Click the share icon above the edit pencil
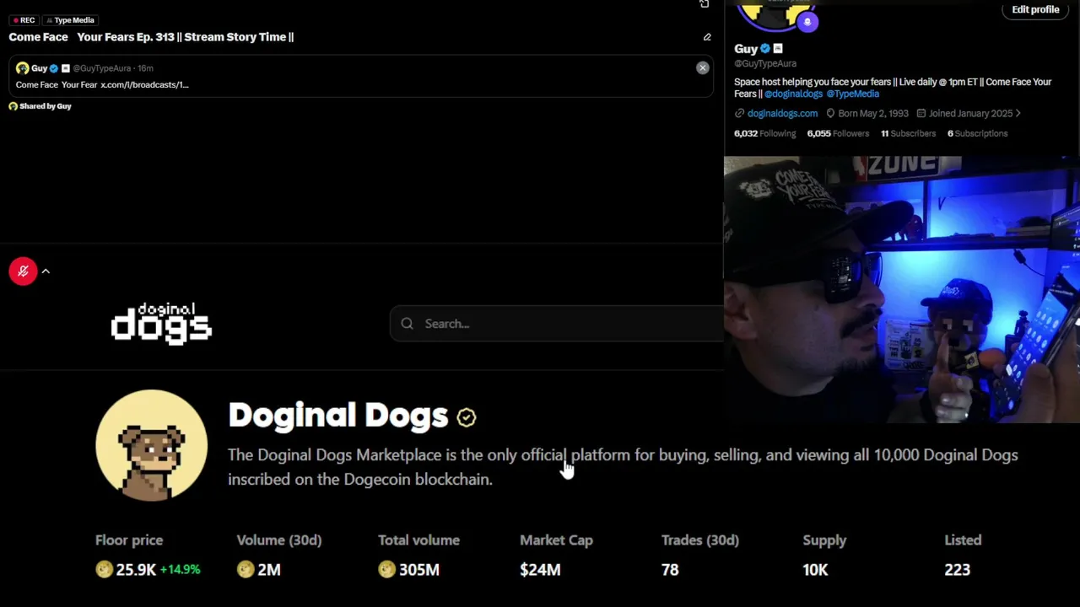Image resolution: width=1080 pixels, height=607 pixels. click(x=705, y=4)
